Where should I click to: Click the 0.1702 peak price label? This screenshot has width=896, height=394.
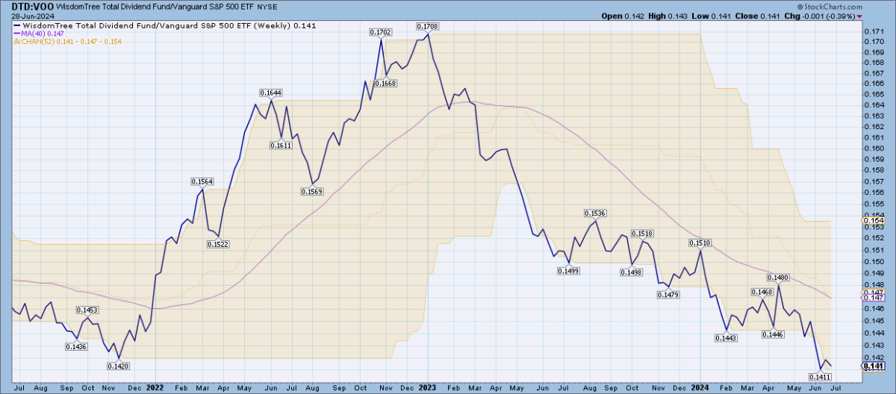point(380,32)
